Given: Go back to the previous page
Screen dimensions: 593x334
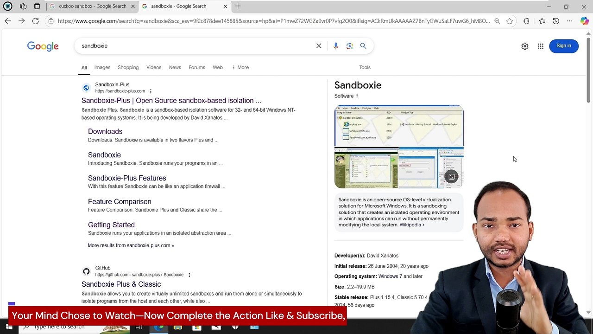Looking at the screenshot, I should click(x=7, y=21).
